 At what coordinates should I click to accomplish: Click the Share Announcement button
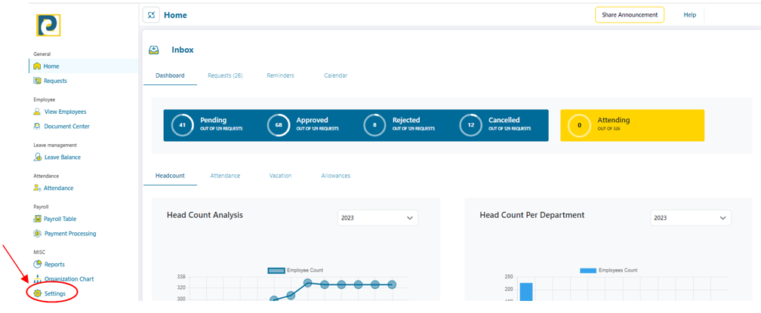coord(629,15)
